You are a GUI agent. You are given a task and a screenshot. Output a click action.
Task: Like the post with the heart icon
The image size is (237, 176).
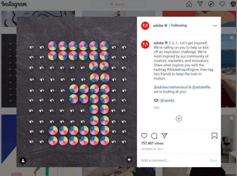[x=144, y=136]
